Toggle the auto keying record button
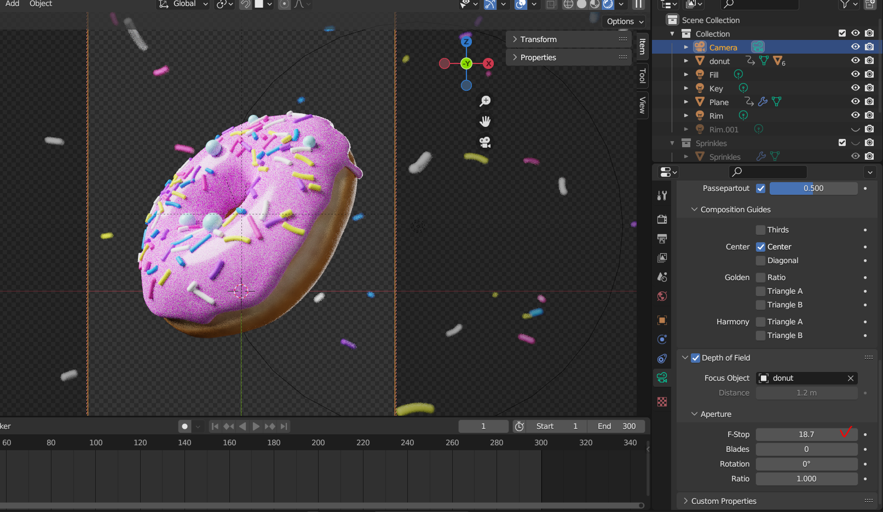The width and height of the screenshot is (883, 512). (185, 426)
